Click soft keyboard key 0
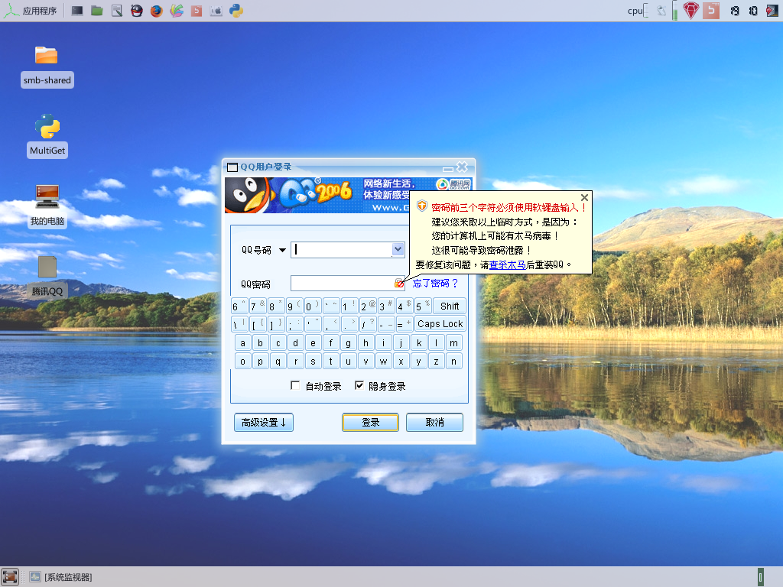Screen dimensions: 783x587 [312, 306]
